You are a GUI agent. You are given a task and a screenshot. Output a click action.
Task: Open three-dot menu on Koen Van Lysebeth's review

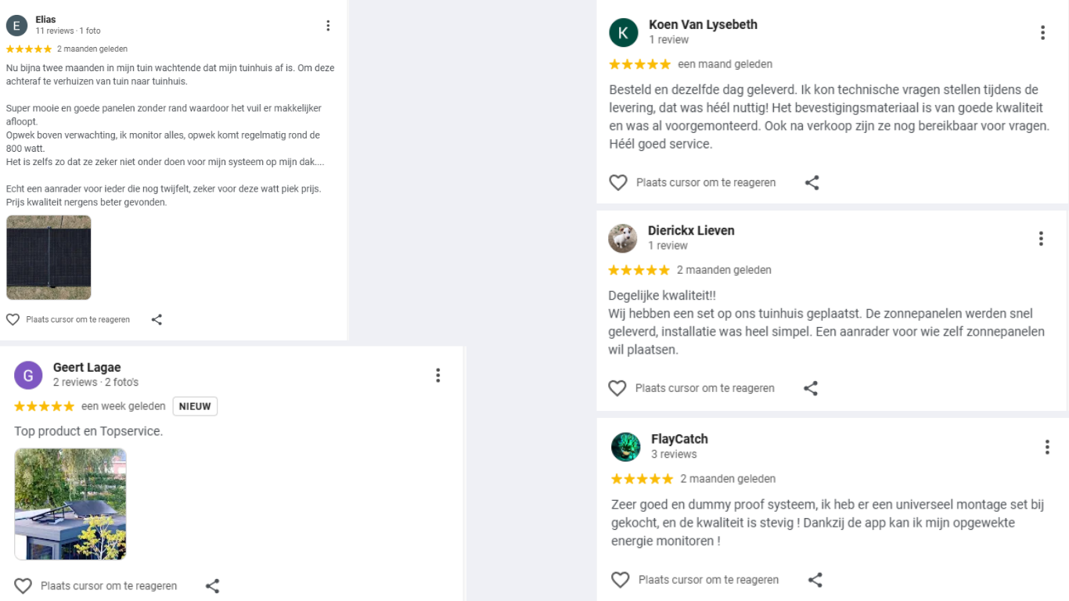click(x=1042, y=33)
